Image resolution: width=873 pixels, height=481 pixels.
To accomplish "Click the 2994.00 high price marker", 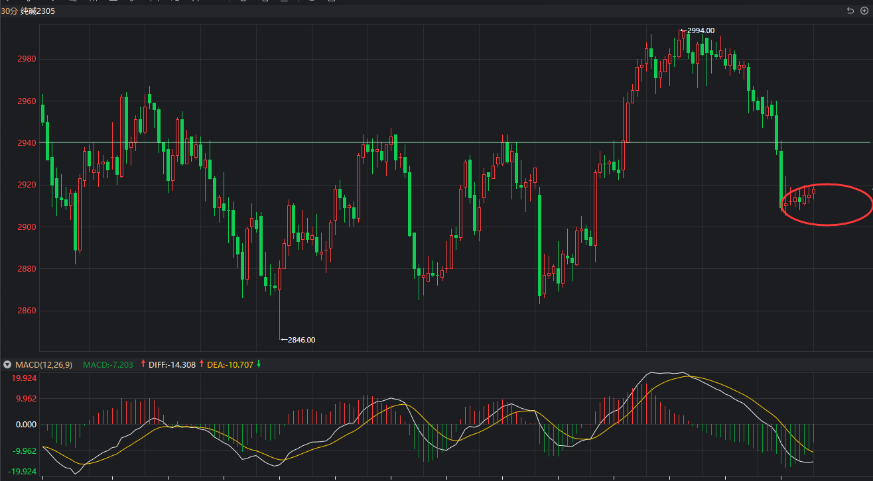I will 700,30.
